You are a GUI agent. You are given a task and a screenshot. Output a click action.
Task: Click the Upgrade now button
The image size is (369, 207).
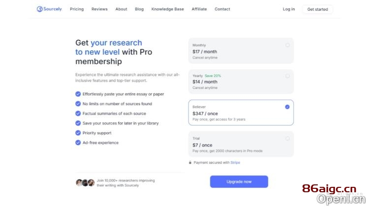click(x=239, y=181)
